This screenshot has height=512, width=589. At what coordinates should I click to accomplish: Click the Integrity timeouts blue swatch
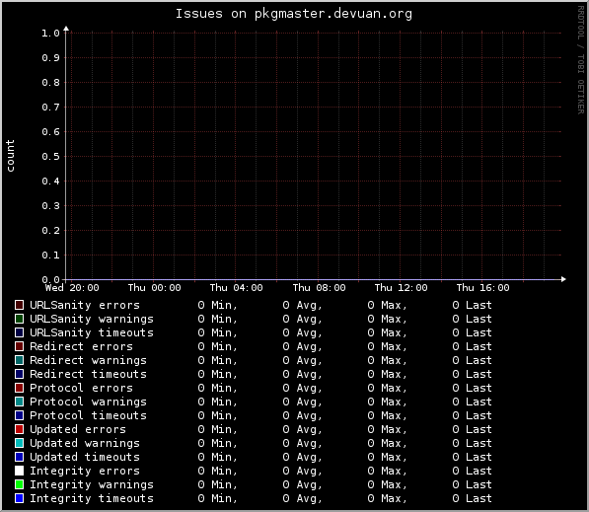19,498
